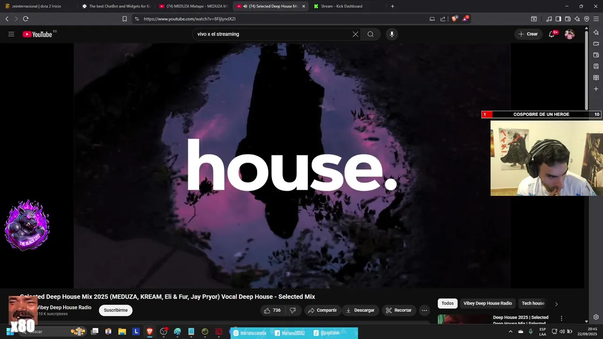Screen dimensions: 603x339
Task: Open the tab search icon in toolbar
Action: [534, 19]
